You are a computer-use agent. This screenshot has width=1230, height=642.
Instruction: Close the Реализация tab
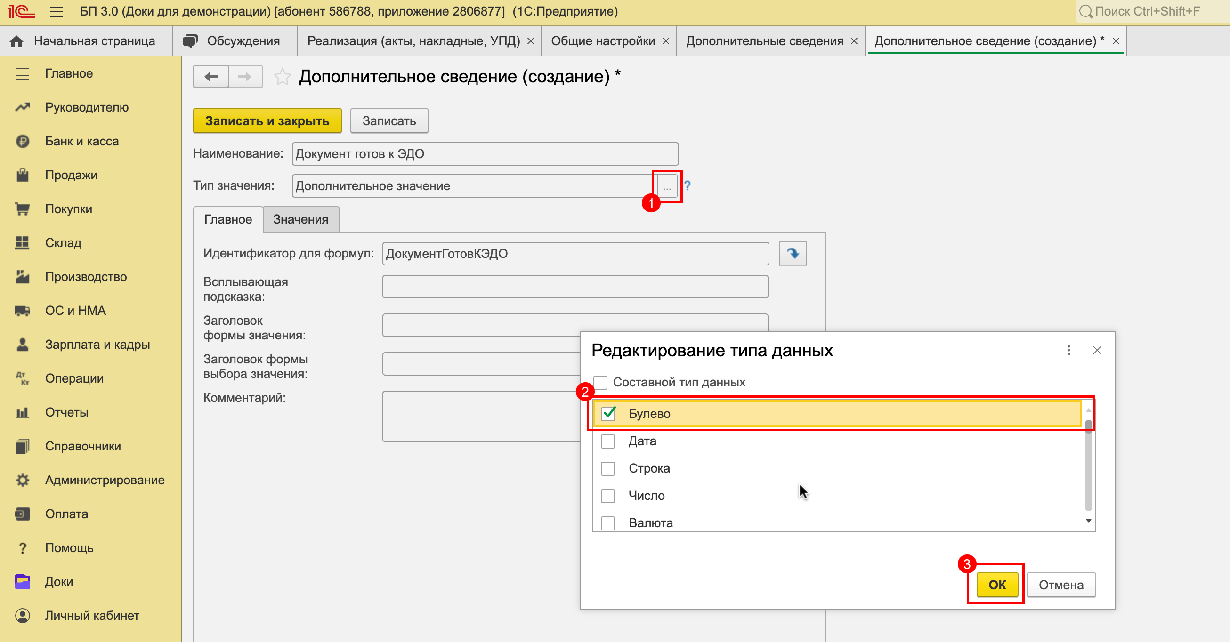(x=531, y=41)
